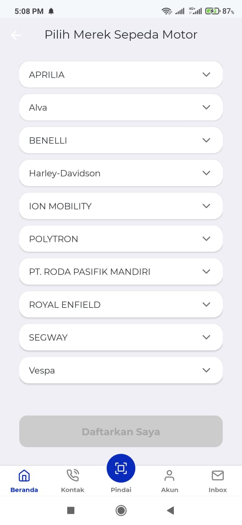
Task: Open the Akun profile icon
Action: (169, 476)
